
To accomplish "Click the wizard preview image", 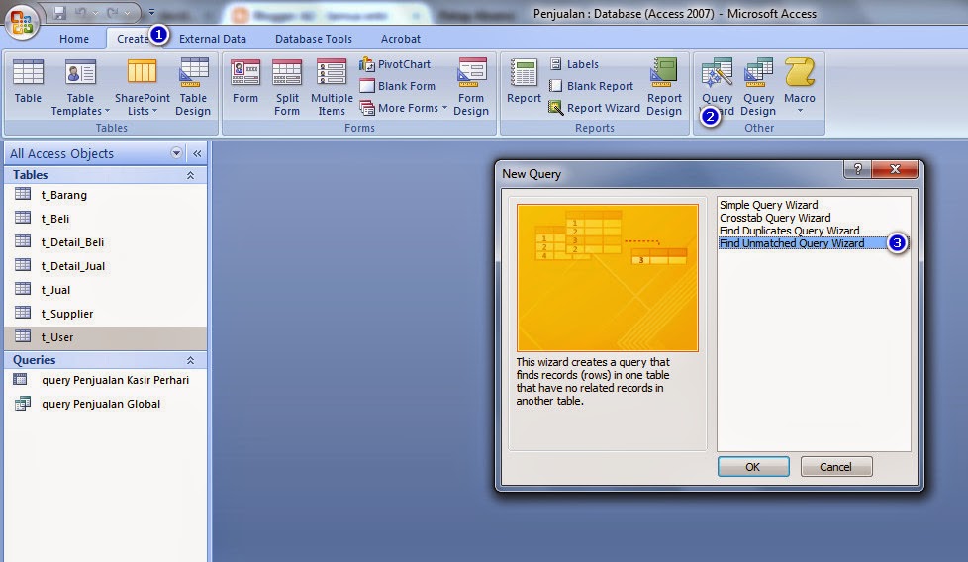I will click(608, 278).
